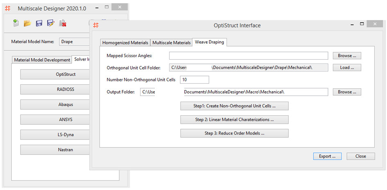Open the Multiscale Materials tab
387x190 pixels.
tap(172, 42)
